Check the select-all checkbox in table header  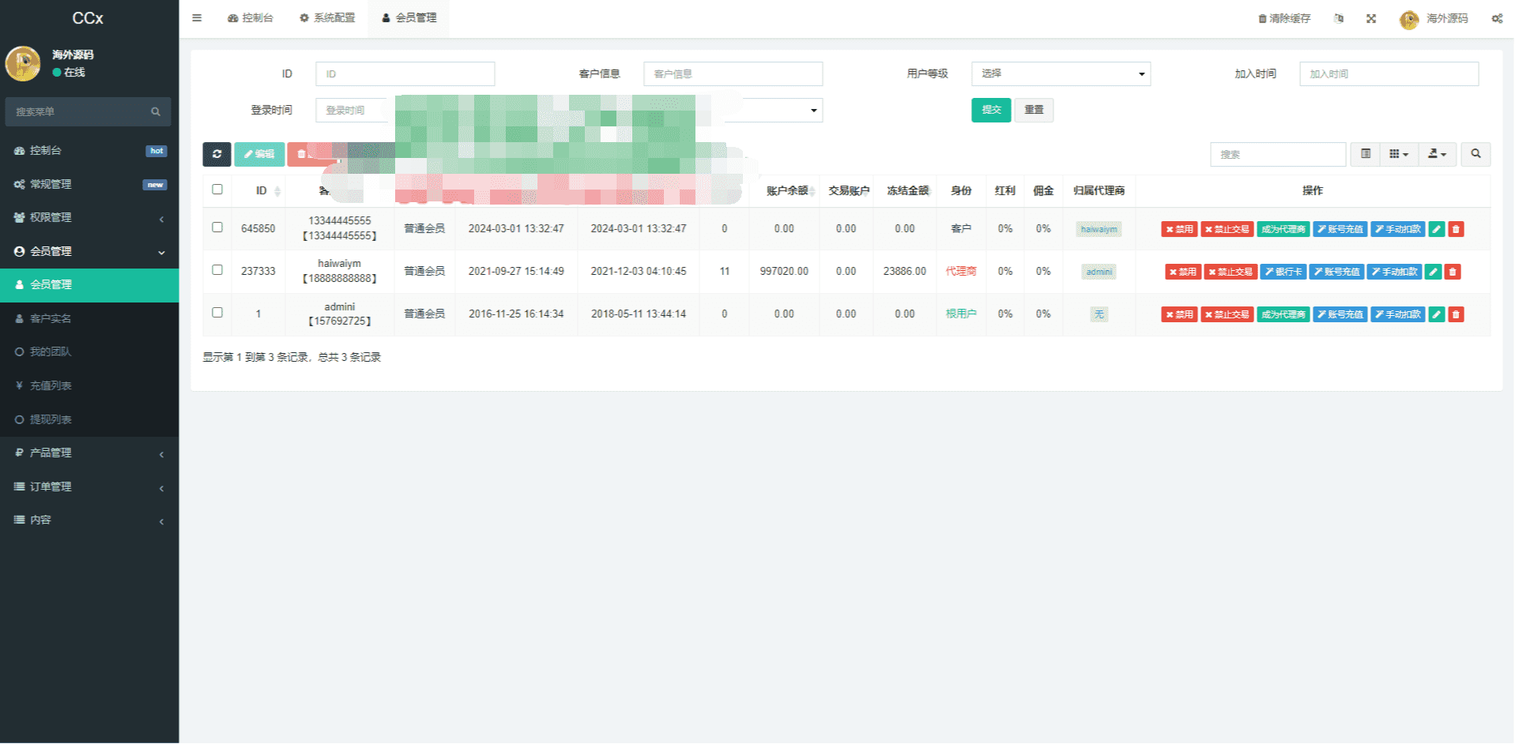coord(217,190)
